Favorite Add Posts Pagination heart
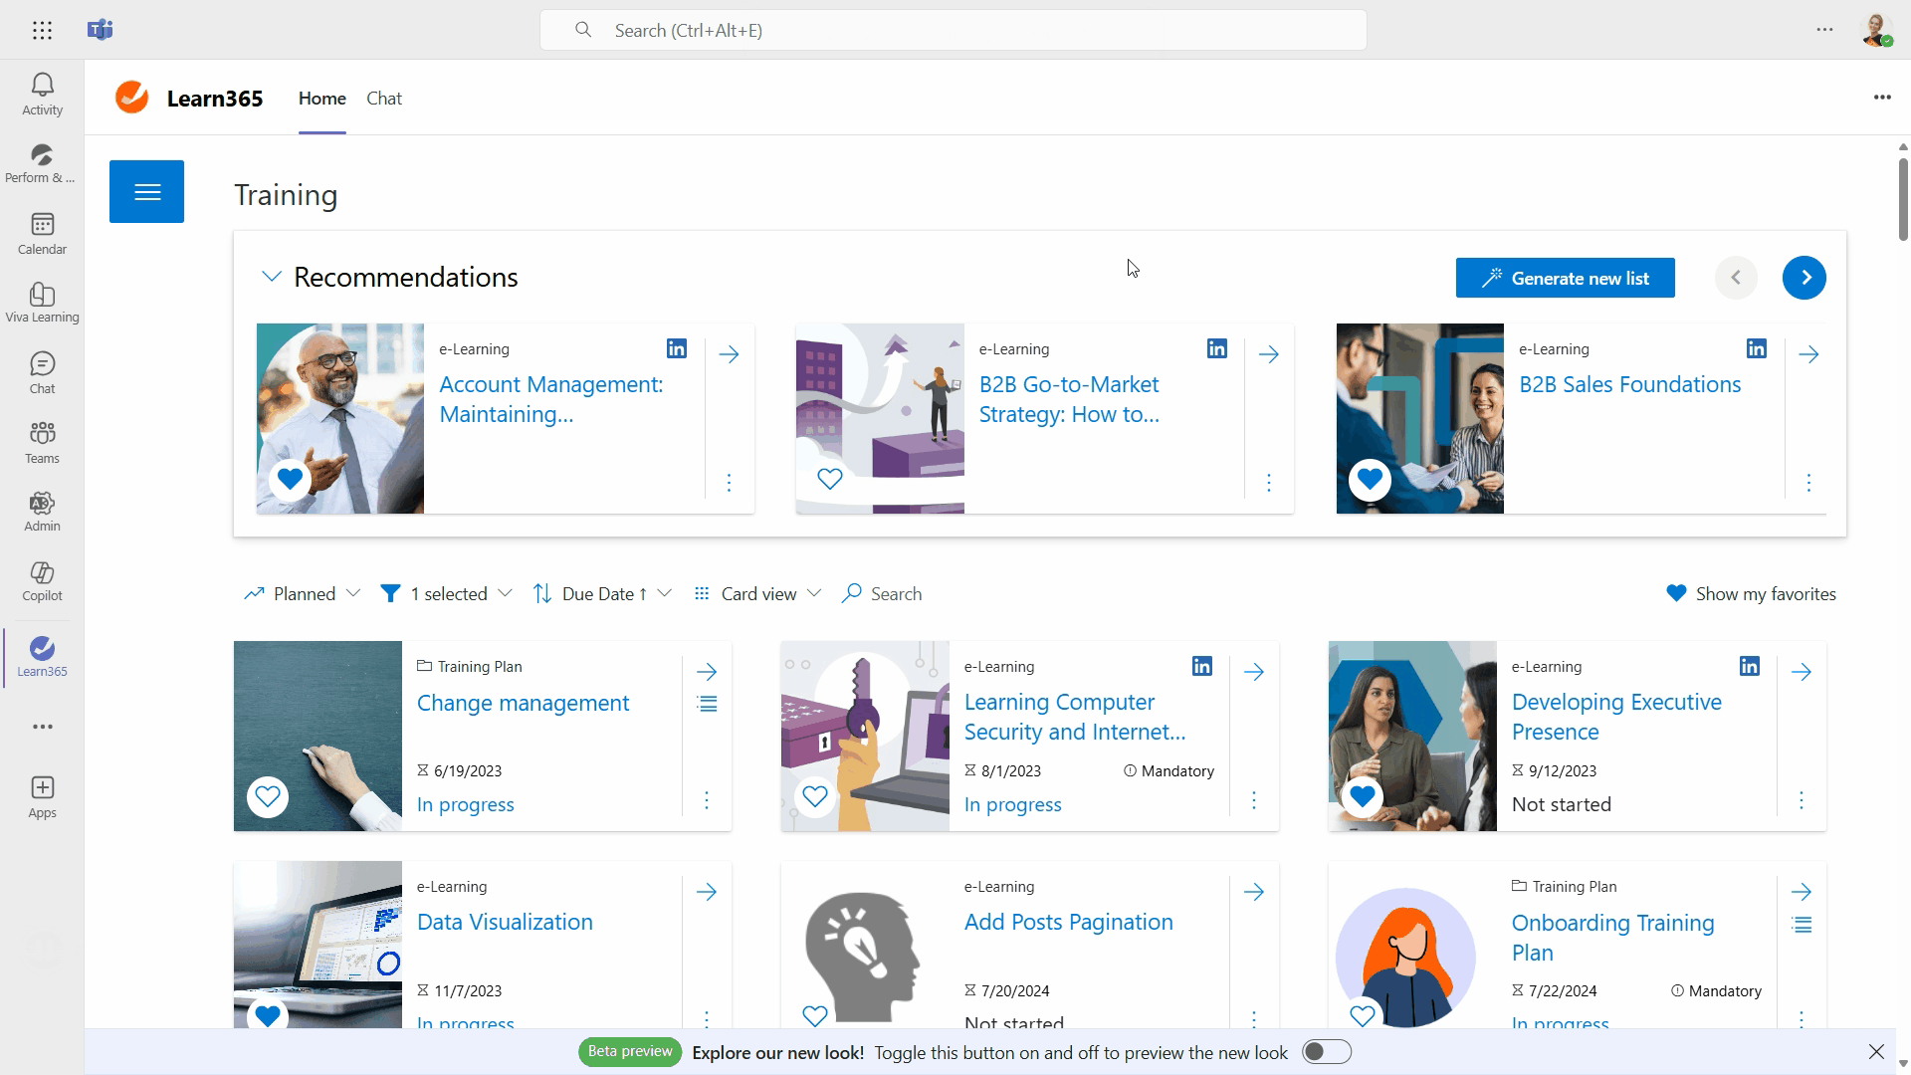This screenshot has width=1911, height=1075. coord(815,1015)
